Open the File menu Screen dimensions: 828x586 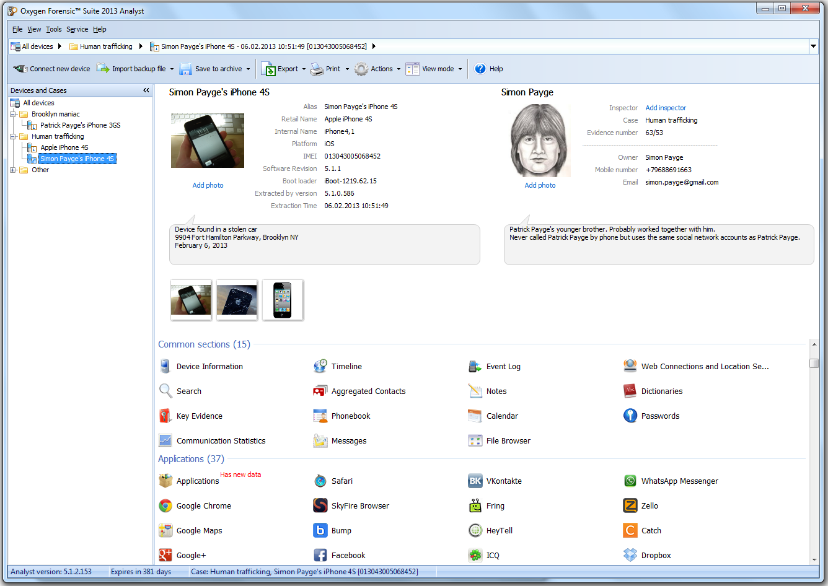pyautogui.click(x=17, y=29)
